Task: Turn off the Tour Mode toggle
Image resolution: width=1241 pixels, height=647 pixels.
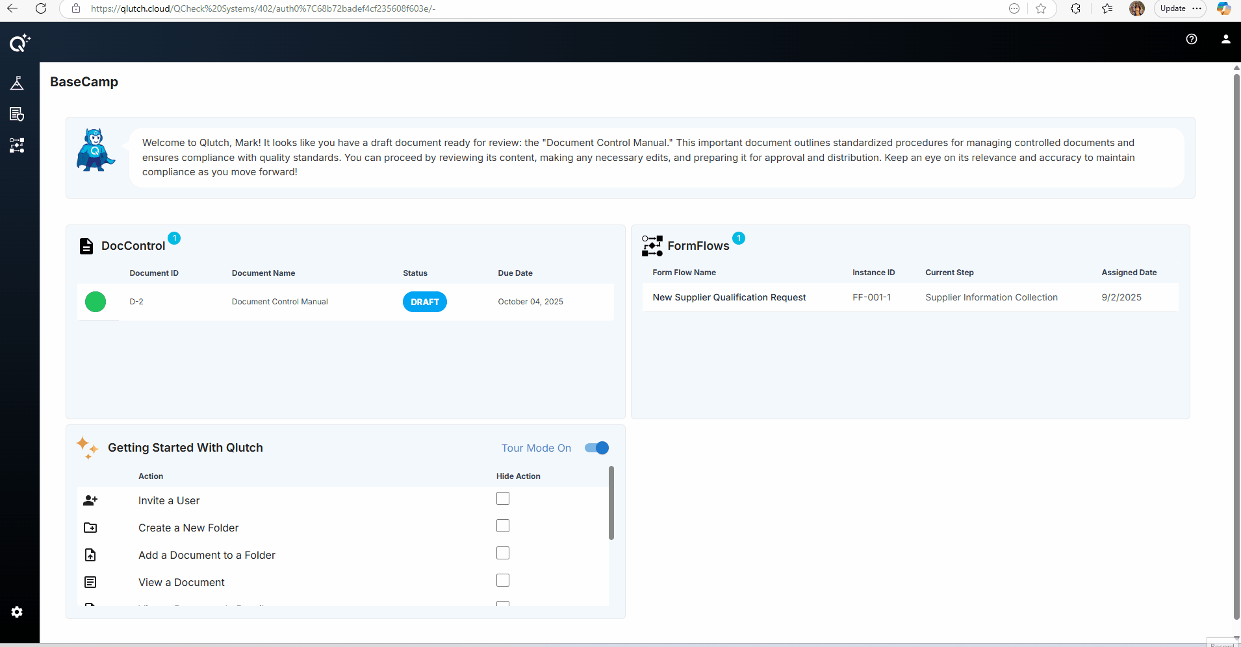Action: tap(596, 448)
